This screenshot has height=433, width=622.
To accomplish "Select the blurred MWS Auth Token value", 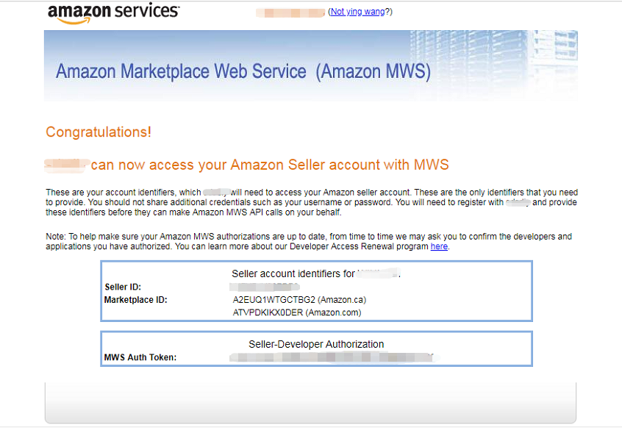I will click(x=333, y=357).
